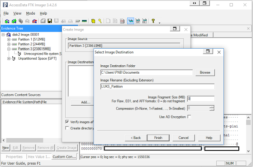
Task: Open the Mode menu
Action: point(30,13)
